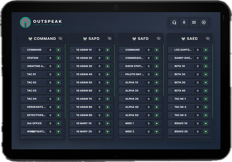Screen dimensions: 232x162
Task: Select the SAED column header title
Action: click(192, 39)
